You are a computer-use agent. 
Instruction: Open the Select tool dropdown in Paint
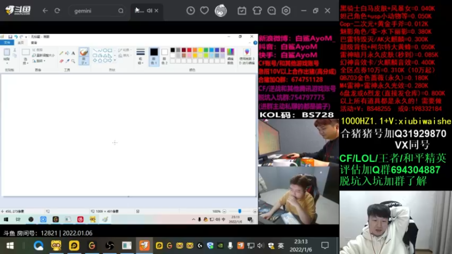tap(25, 62)
